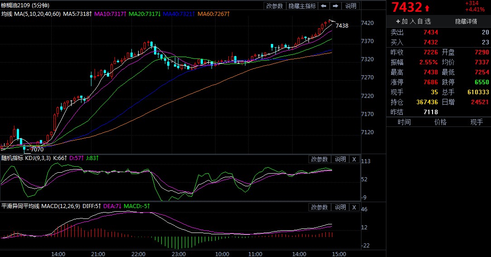491x257 pixels.
Task: Open 改参数 for the main MA chart
Action: (274, 6)
